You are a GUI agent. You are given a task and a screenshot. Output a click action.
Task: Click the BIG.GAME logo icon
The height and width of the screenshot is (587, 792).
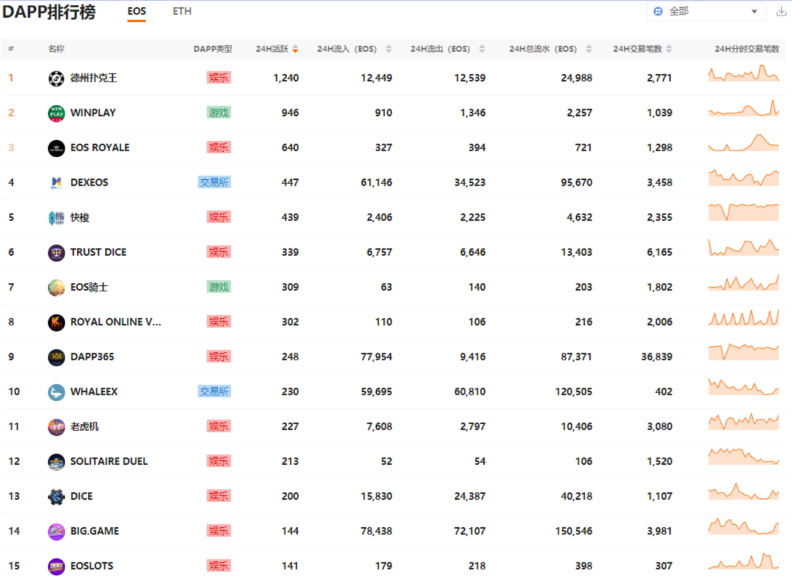pos(56,531)
